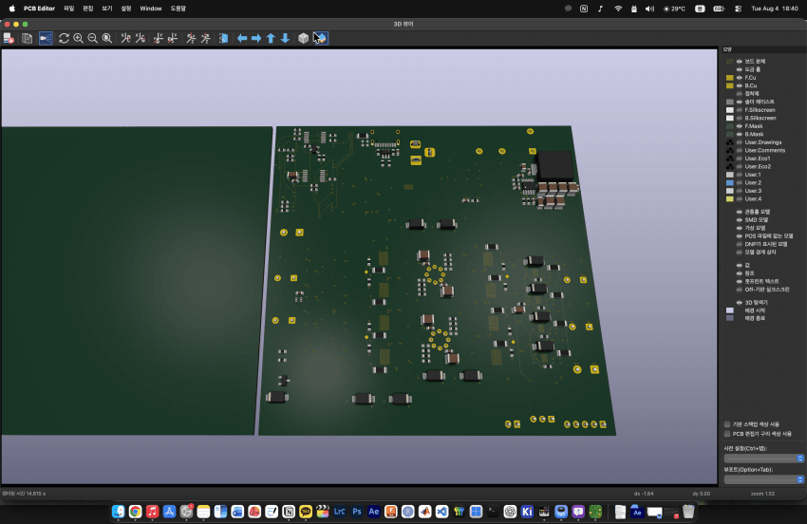807x524 pixels.
Task: Open the 뷰포트 viewports dropdown
Action: pos(763,479)
